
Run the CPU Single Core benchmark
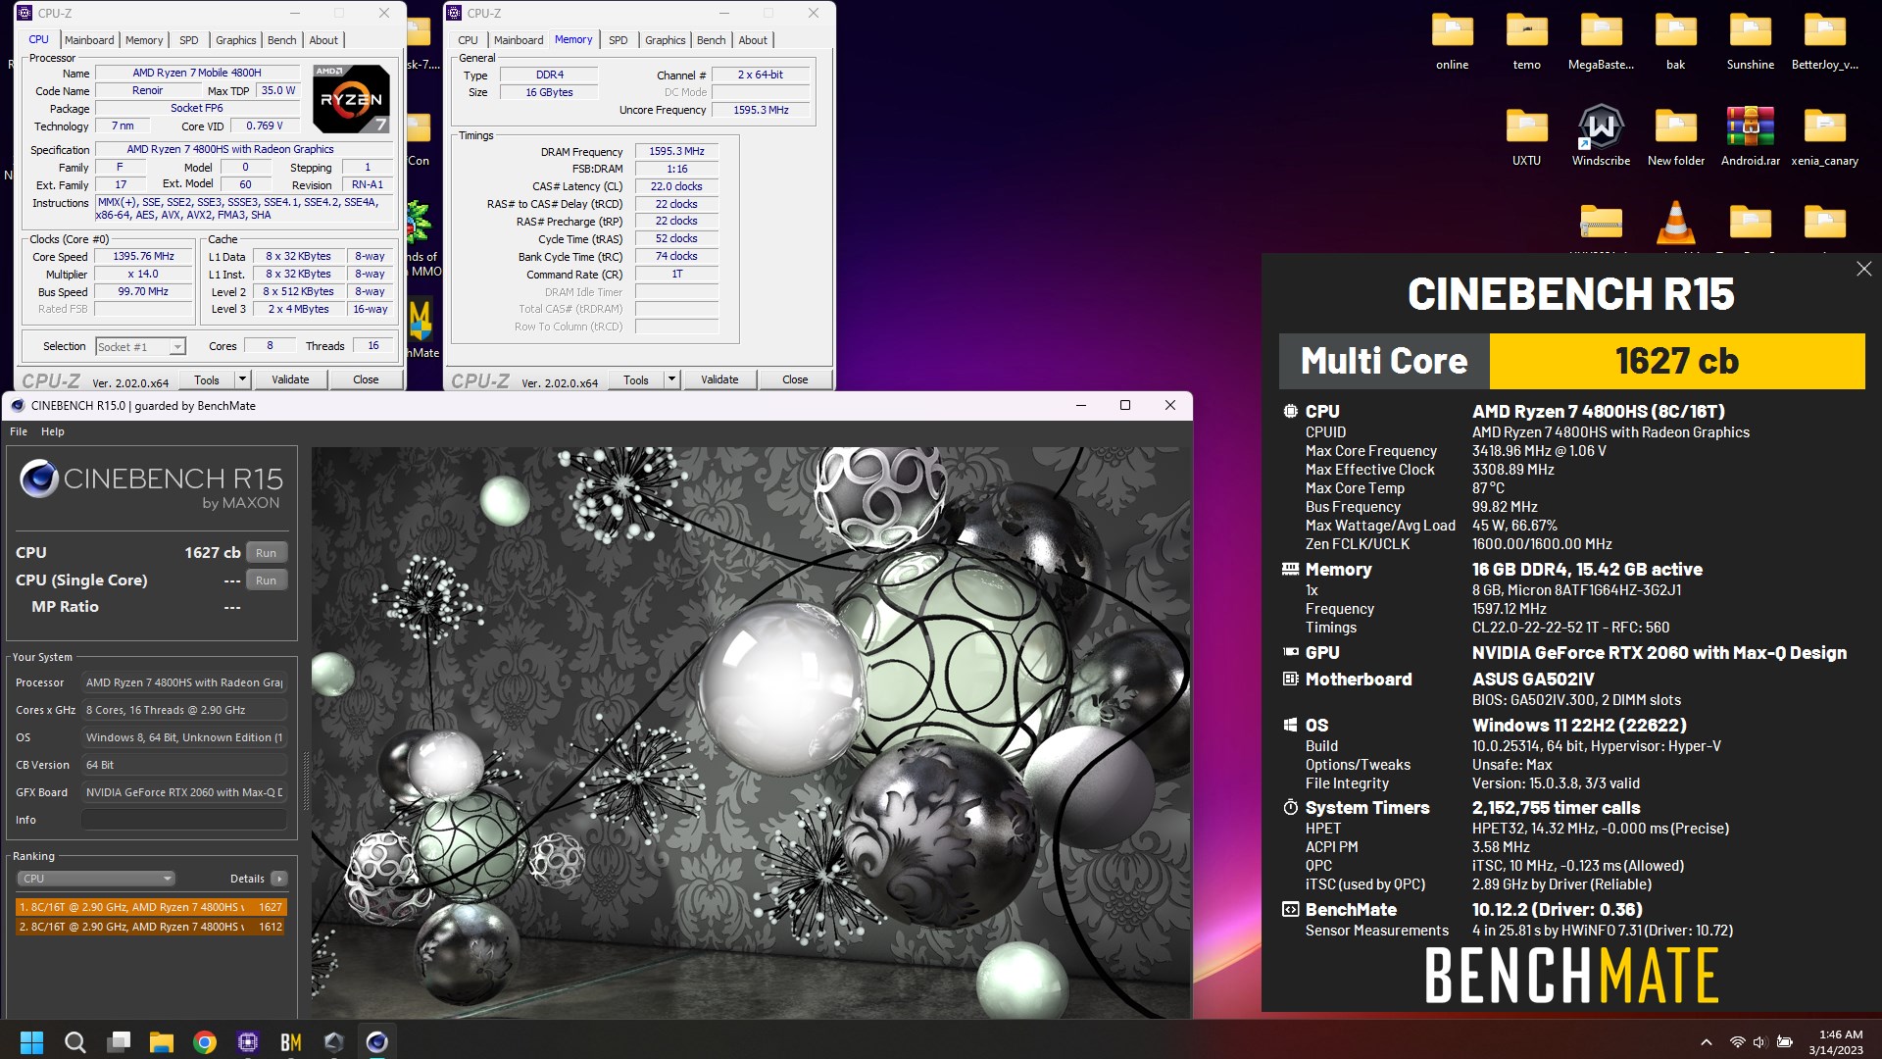266,580
